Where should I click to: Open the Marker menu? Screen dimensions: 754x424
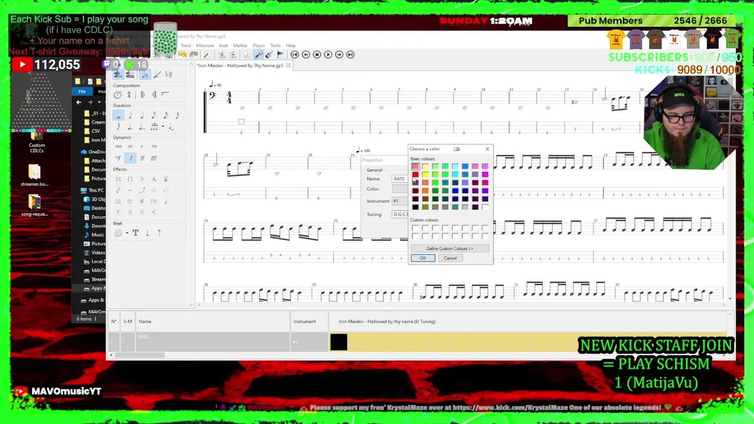tap(240, 45)
